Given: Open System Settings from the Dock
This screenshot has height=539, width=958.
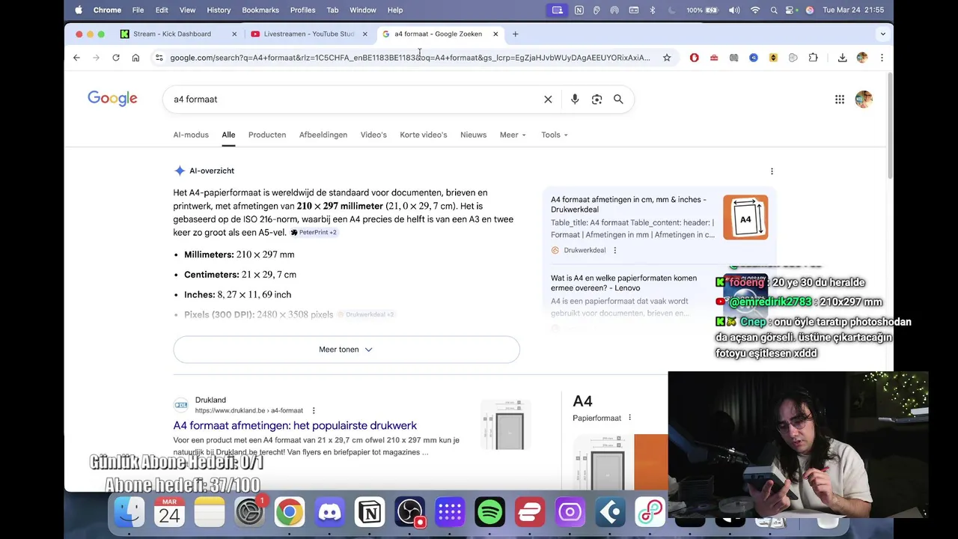Looking at the screenshot, I should tap(249, 512).
